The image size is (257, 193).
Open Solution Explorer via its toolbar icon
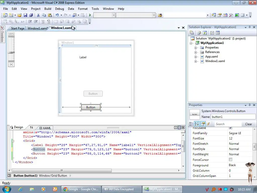click(x=214, y=15)
